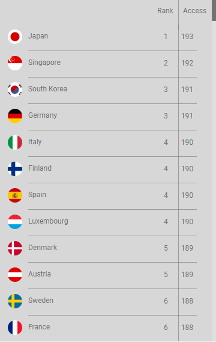Select the Spain flag icon
216x342 pixels.
click(15, 195)
